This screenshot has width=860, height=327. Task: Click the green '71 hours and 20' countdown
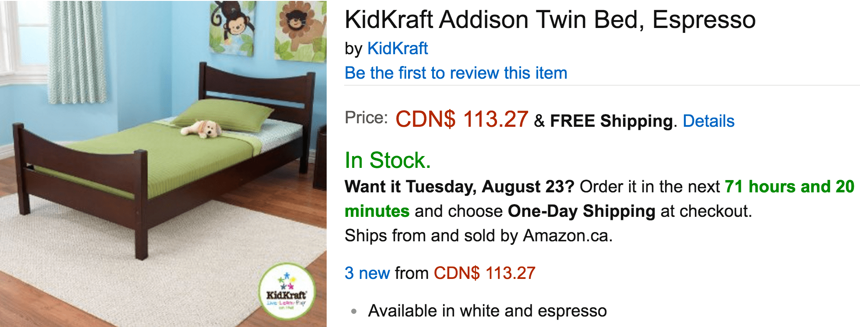coord(789,187)
